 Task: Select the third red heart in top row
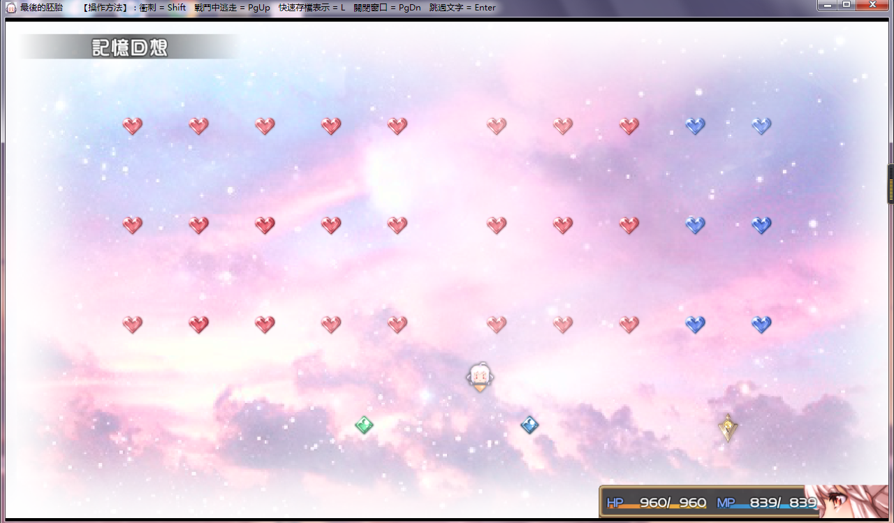265,126
